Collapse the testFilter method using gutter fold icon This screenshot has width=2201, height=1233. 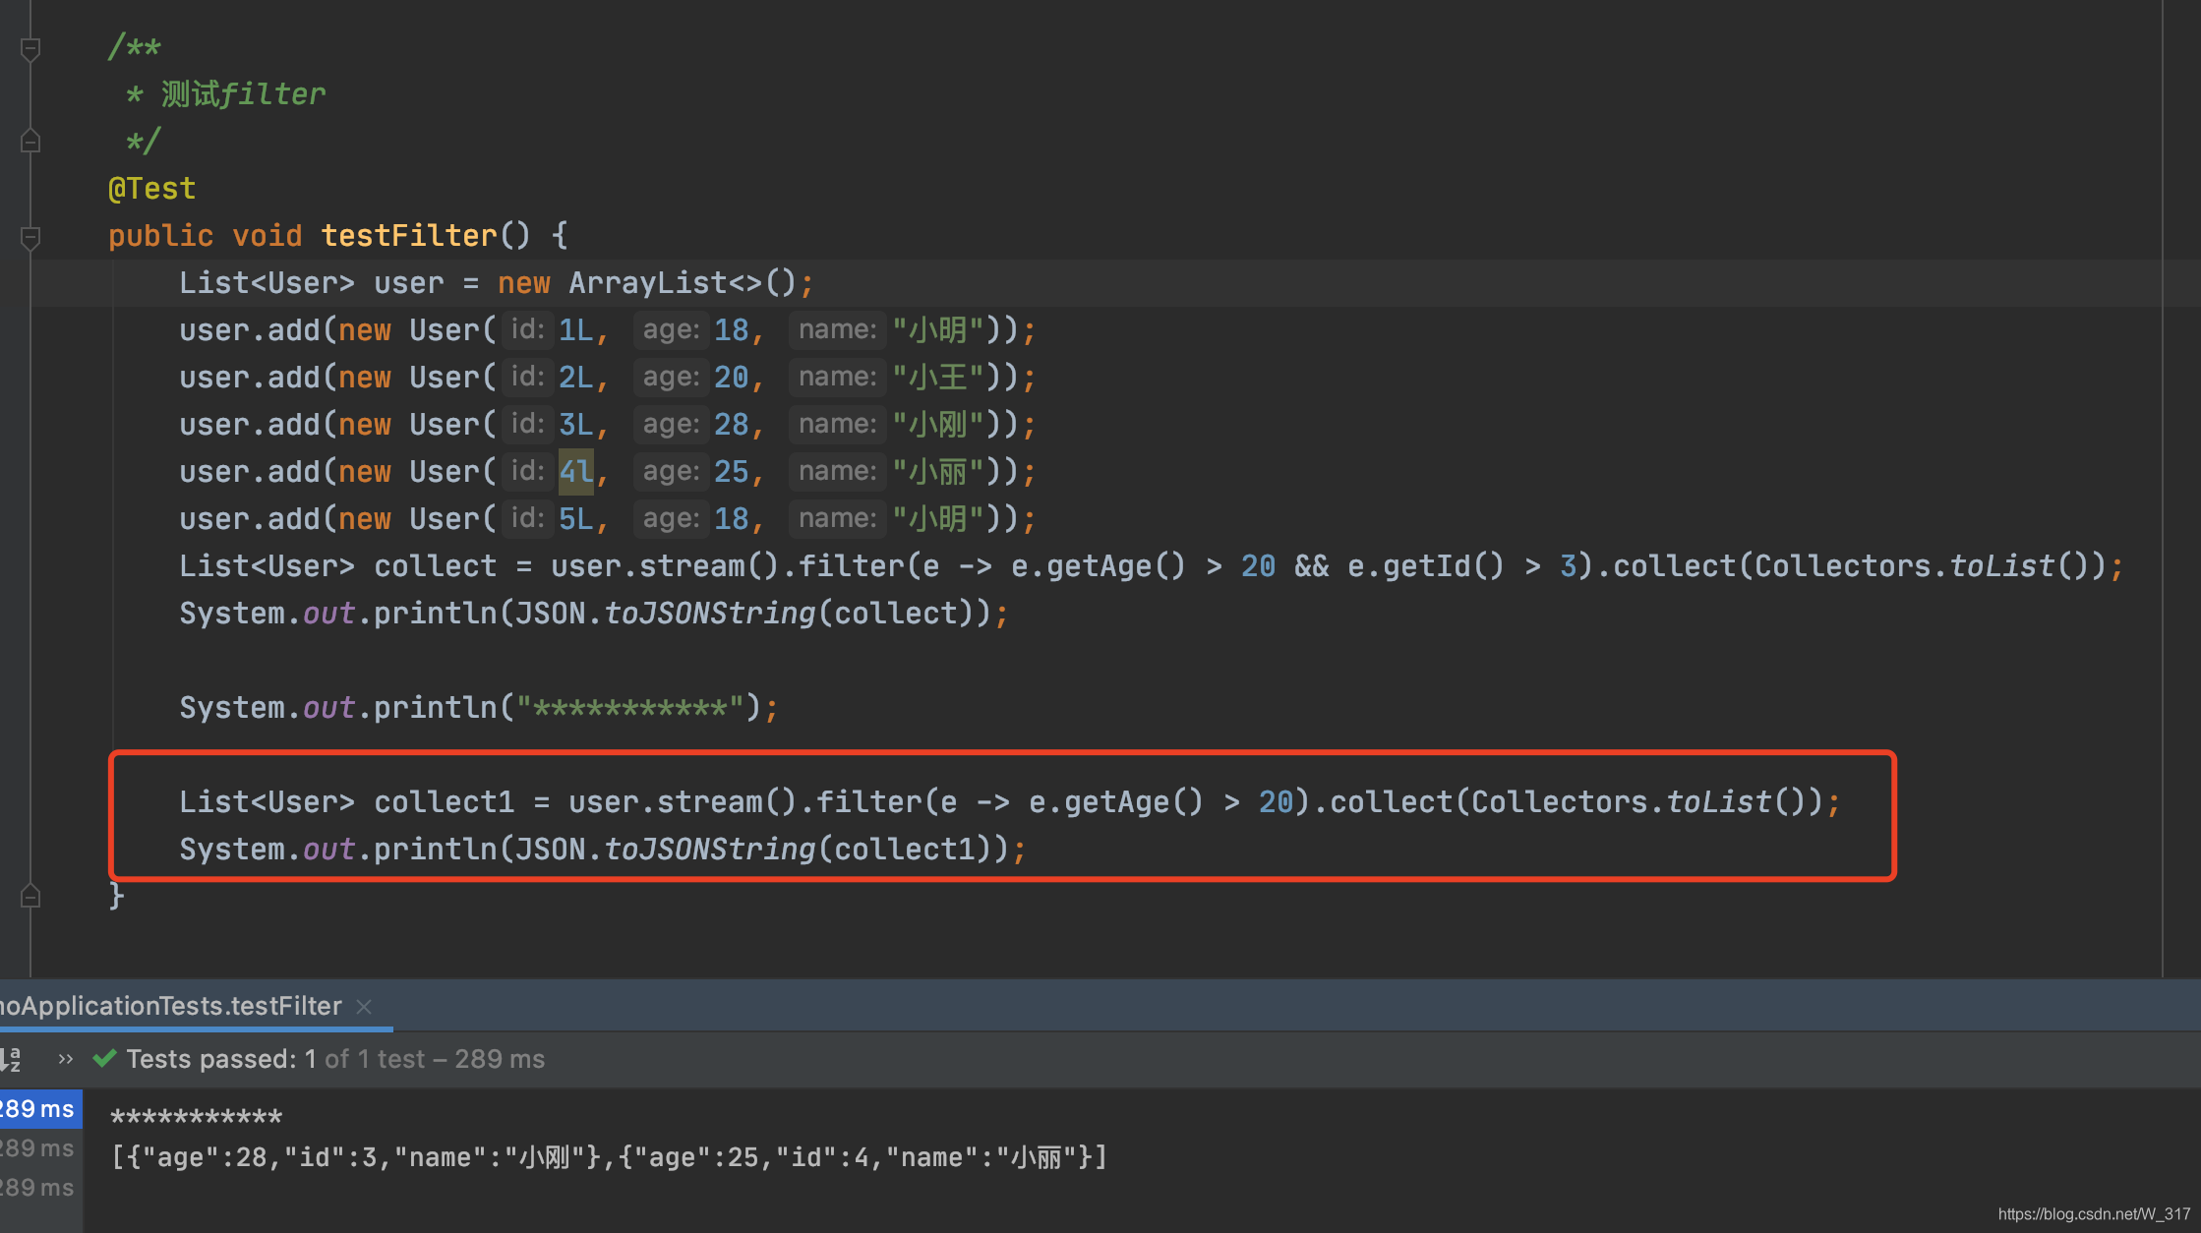(30, 236)
